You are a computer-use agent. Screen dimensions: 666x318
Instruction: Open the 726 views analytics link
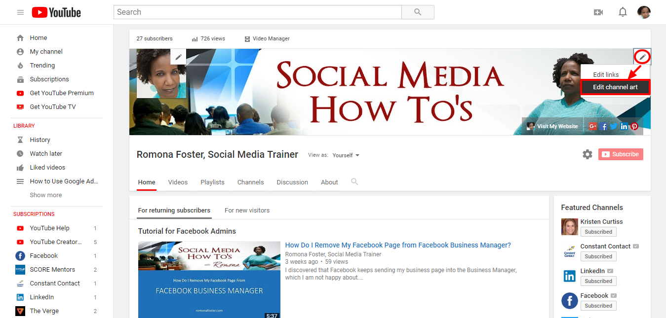tap(208, 38)
